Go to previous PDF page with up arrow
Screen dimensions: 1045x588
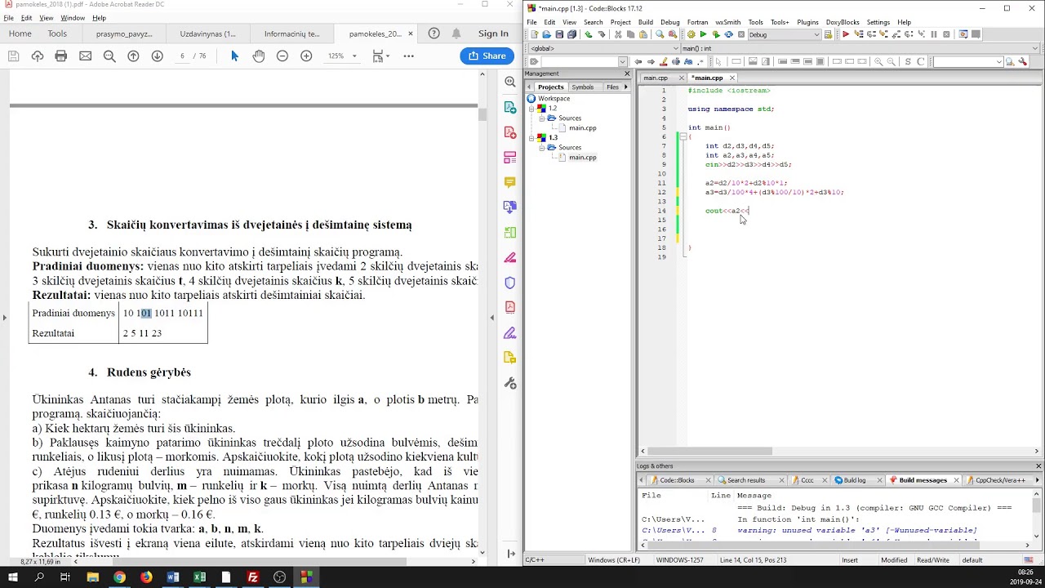(133, 56)
